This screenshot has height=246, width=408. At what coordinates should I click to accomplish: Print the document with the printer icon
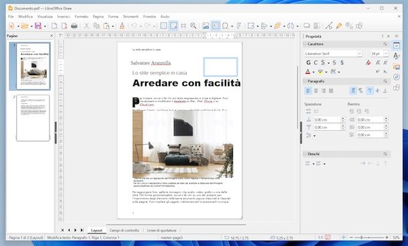tap(74, 26)
